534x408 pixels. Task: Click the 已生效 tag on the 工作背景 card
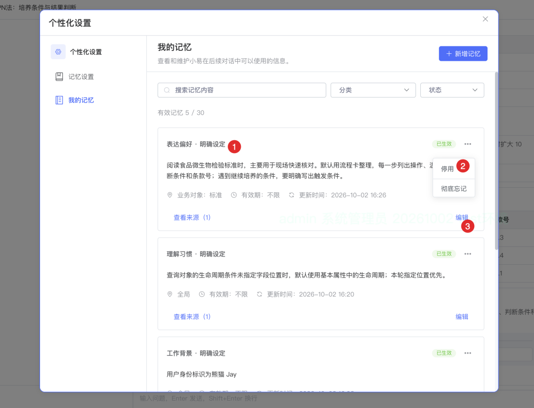click(444, 353)
